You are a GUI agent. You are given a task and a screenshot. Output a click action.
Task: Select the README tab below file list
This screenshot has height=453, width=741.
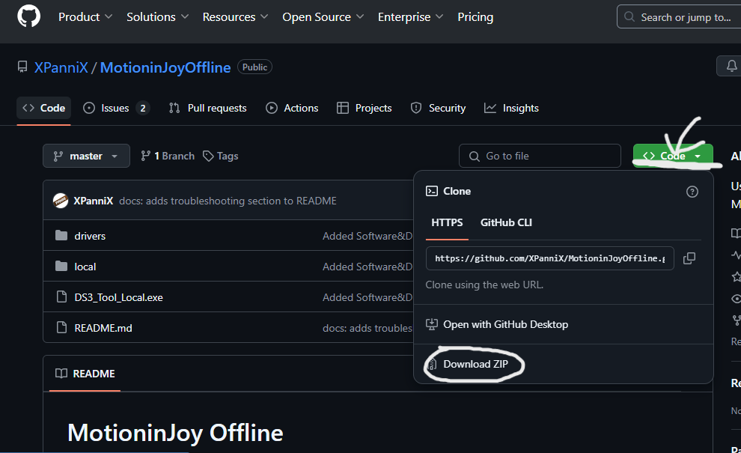(85, 374)
